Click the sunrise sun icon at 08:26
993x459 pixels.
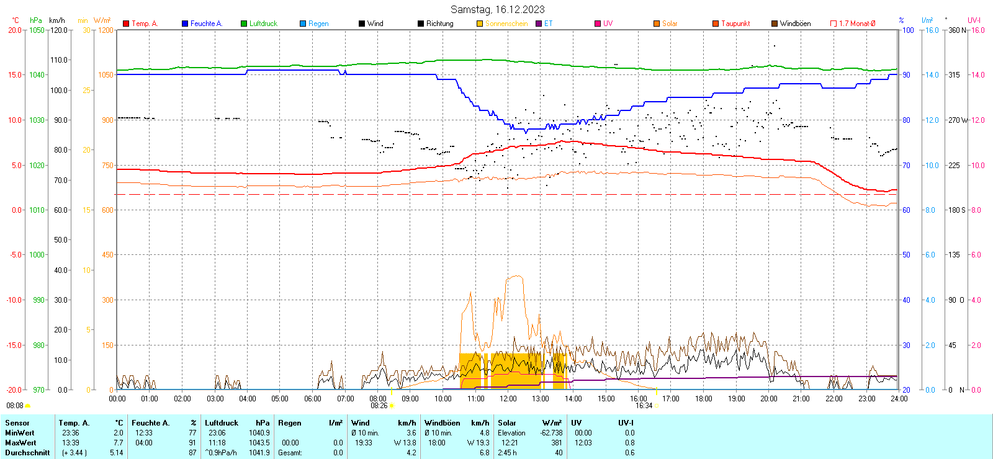[x=391, y=406]
